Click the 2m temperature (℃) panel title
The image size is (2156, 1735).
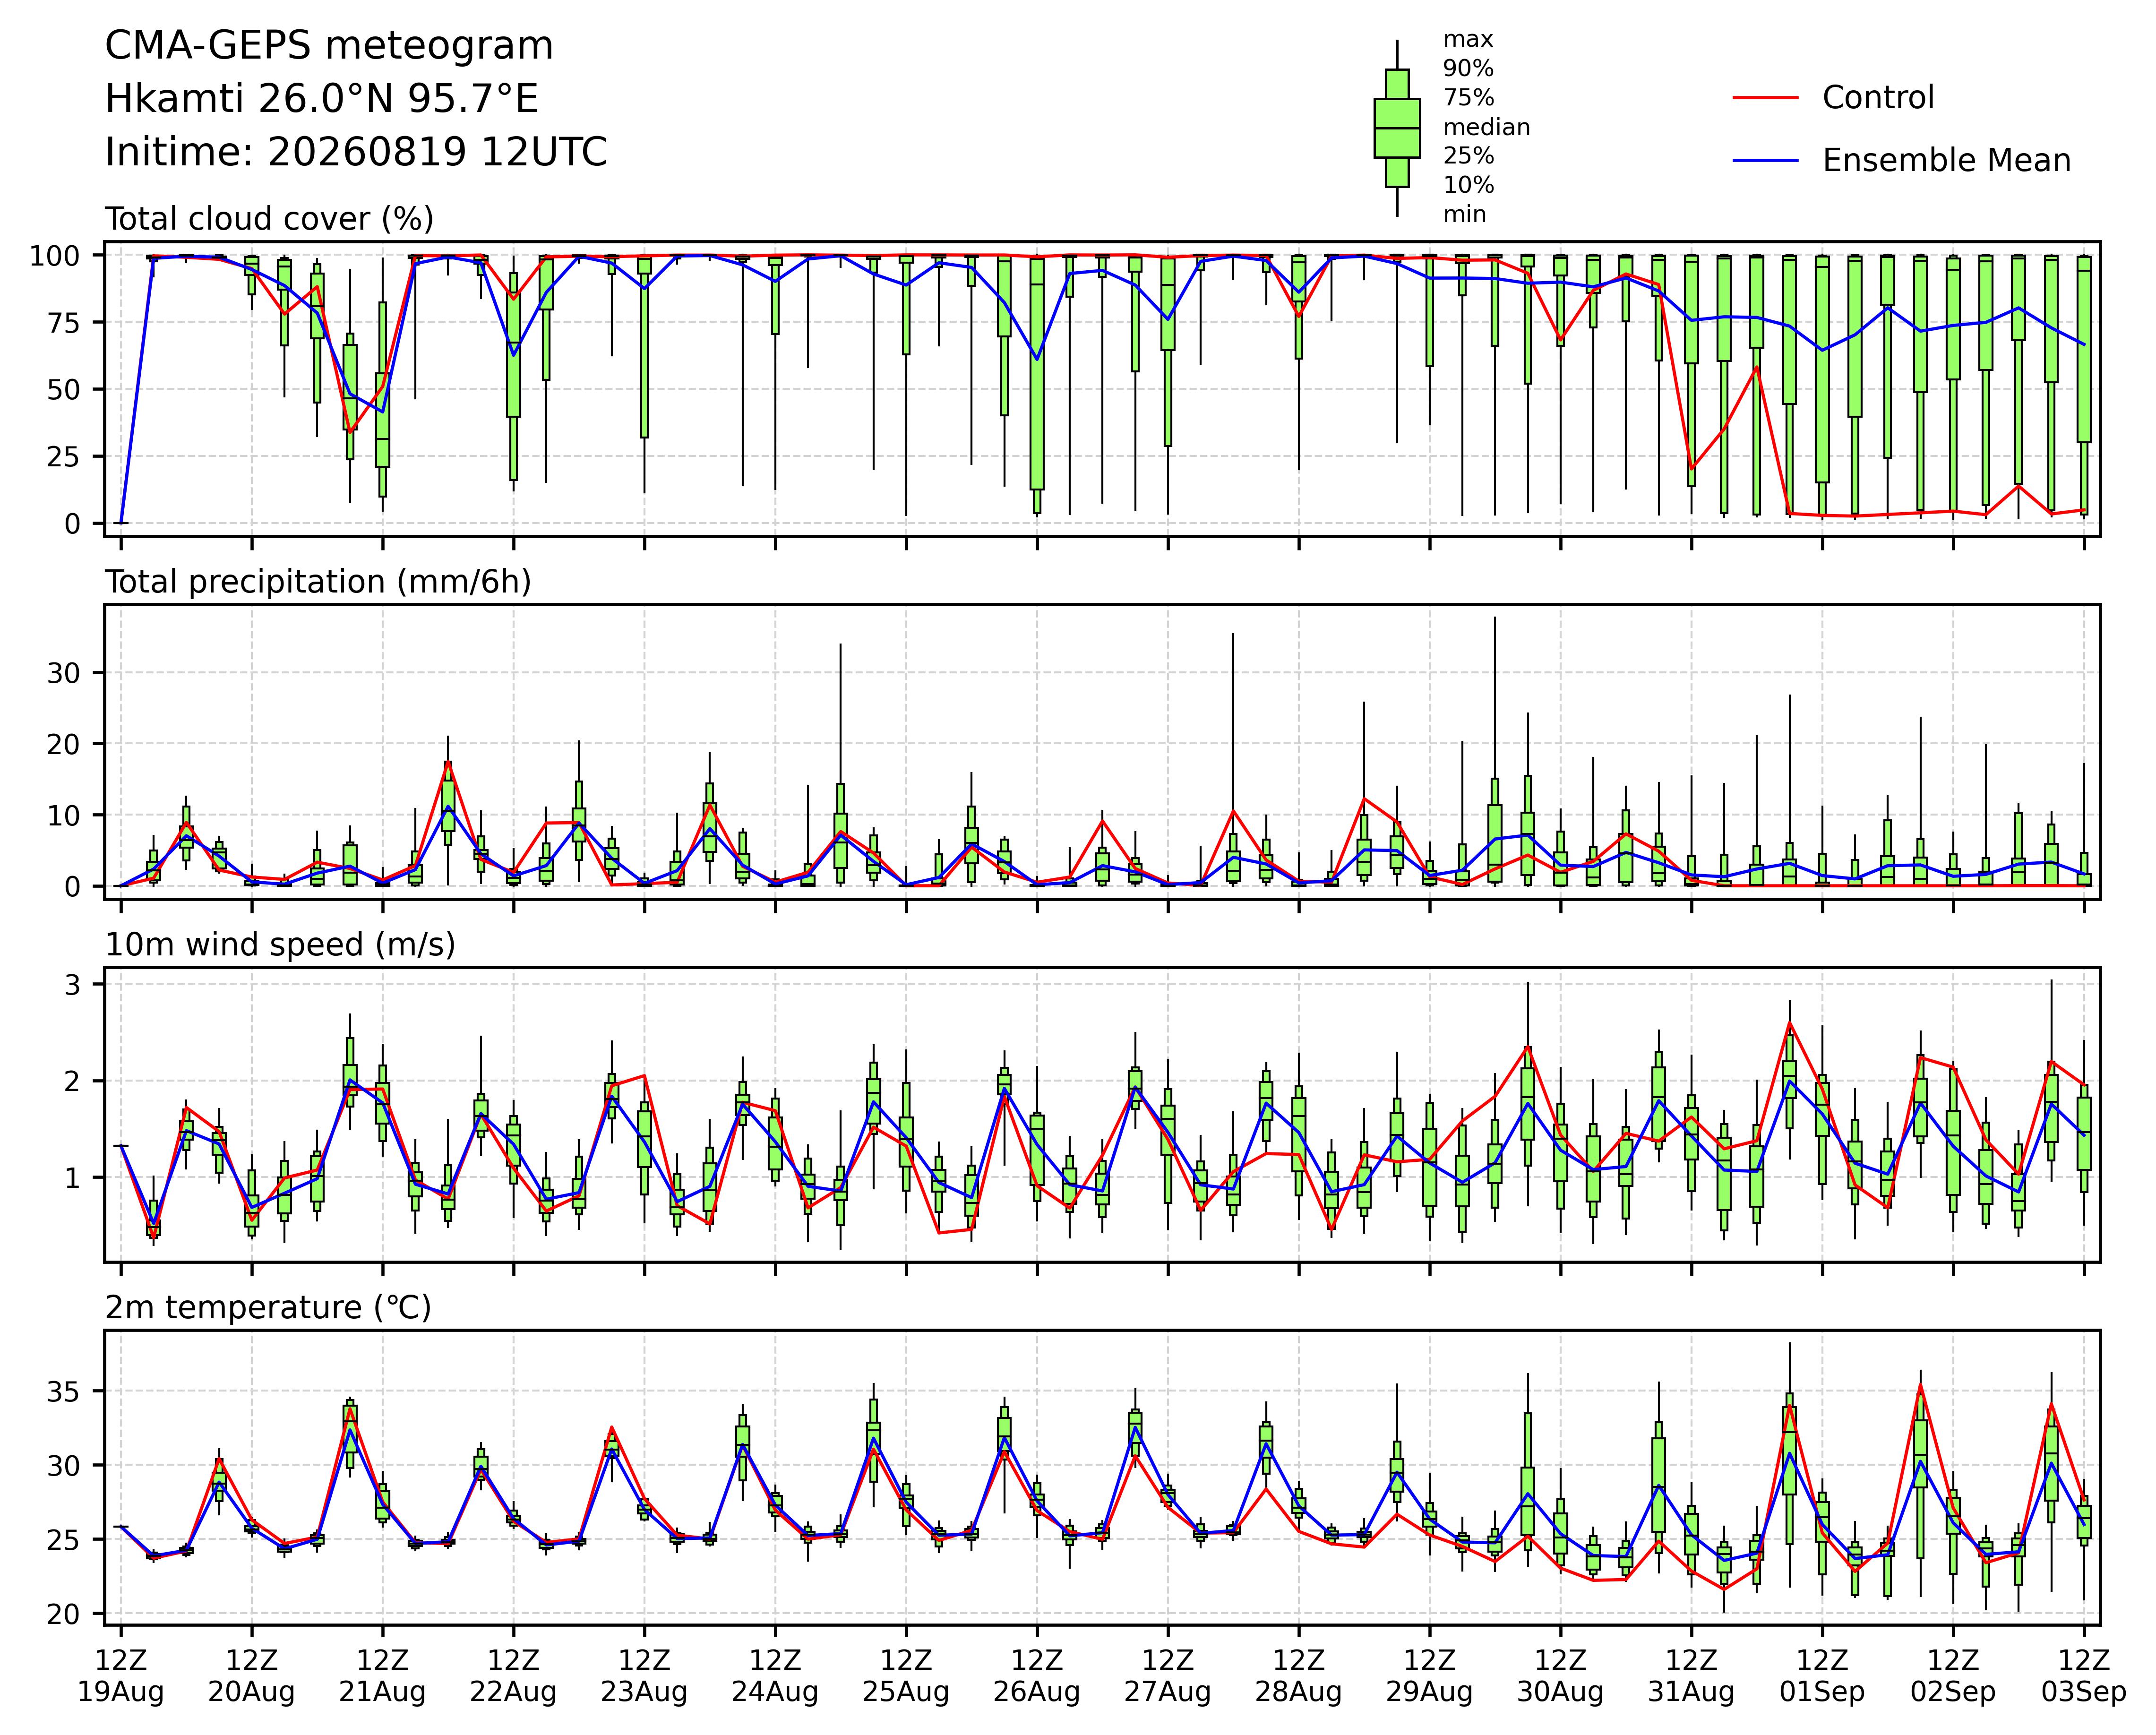tap(268, 1308)
